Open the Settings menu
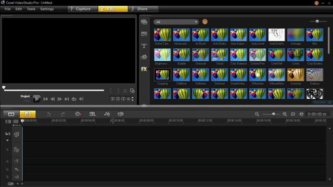Viewport: 333px width, 187px height. [x=47, y=9]
